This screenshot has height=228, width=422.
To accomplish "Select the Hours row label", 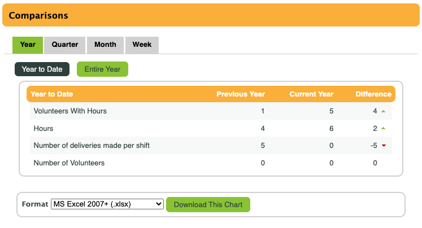I will tap(43, 129).
